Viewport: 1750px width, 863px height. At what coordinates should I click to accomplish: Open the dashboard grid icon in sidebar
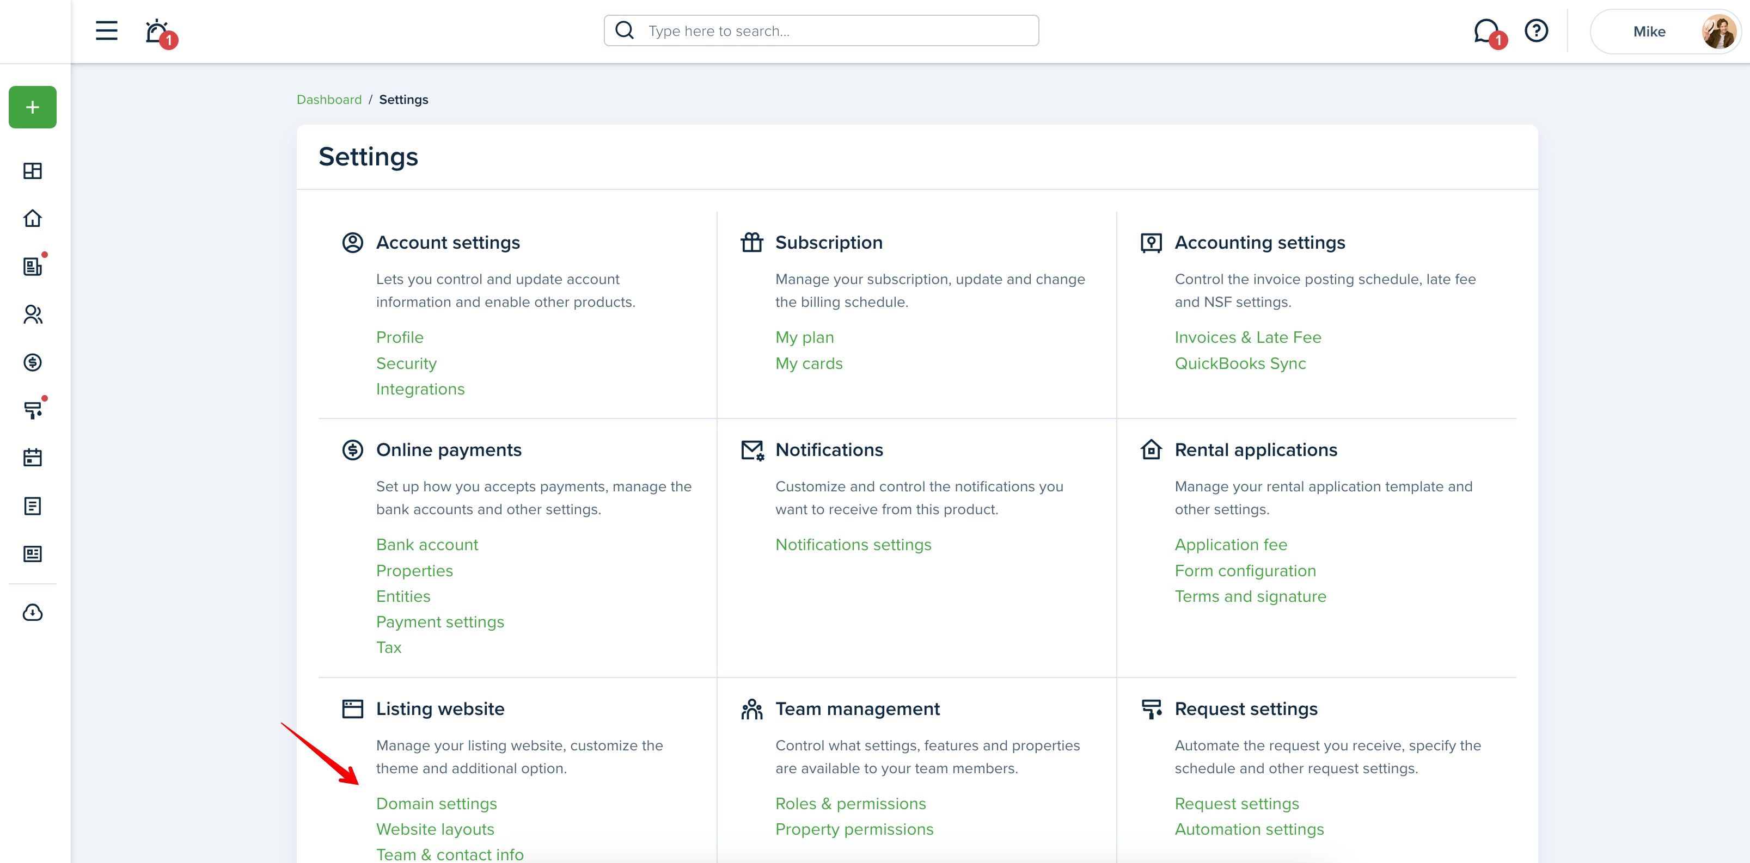(x=33, y=171)
